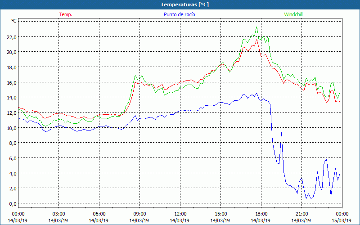Viewport: 360px width, 225px height.
Task: Select the blue Punto de rocío legend label
Action: tap(179, 14)
